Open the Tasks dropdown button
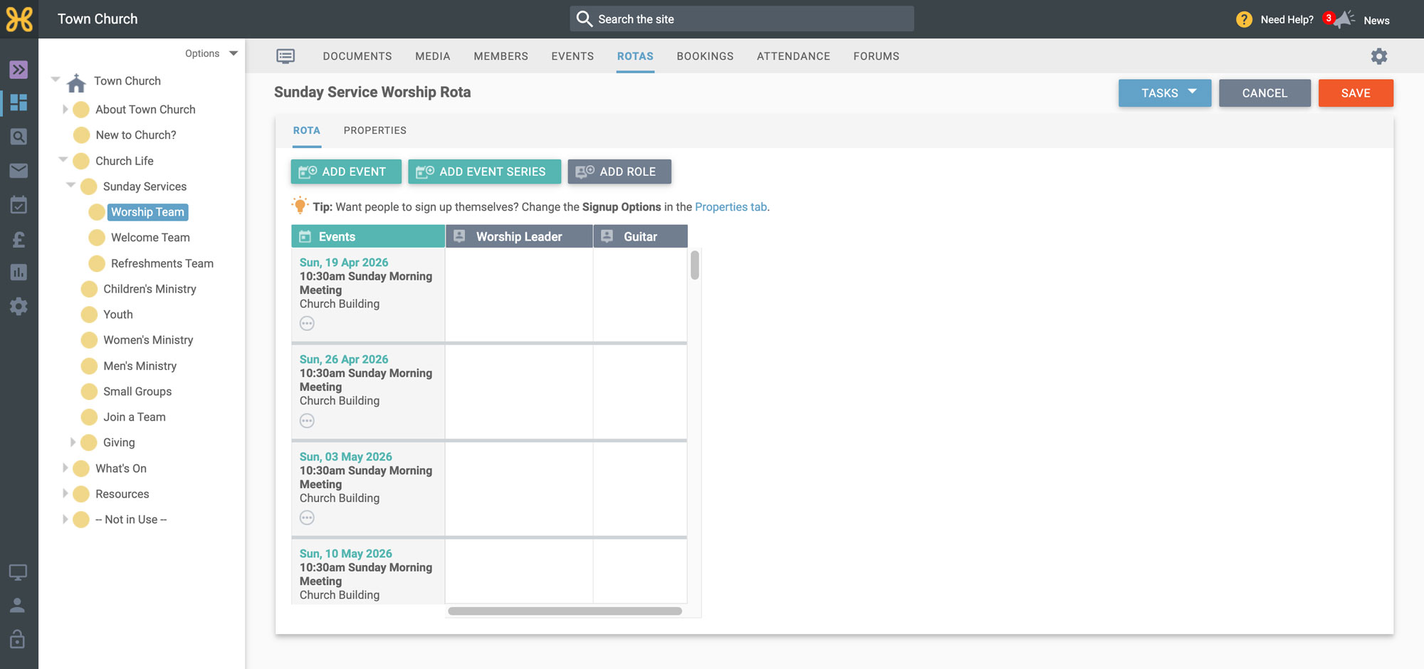The width and height of the screenshot is (1424, 669). [x=1165, y=93]
